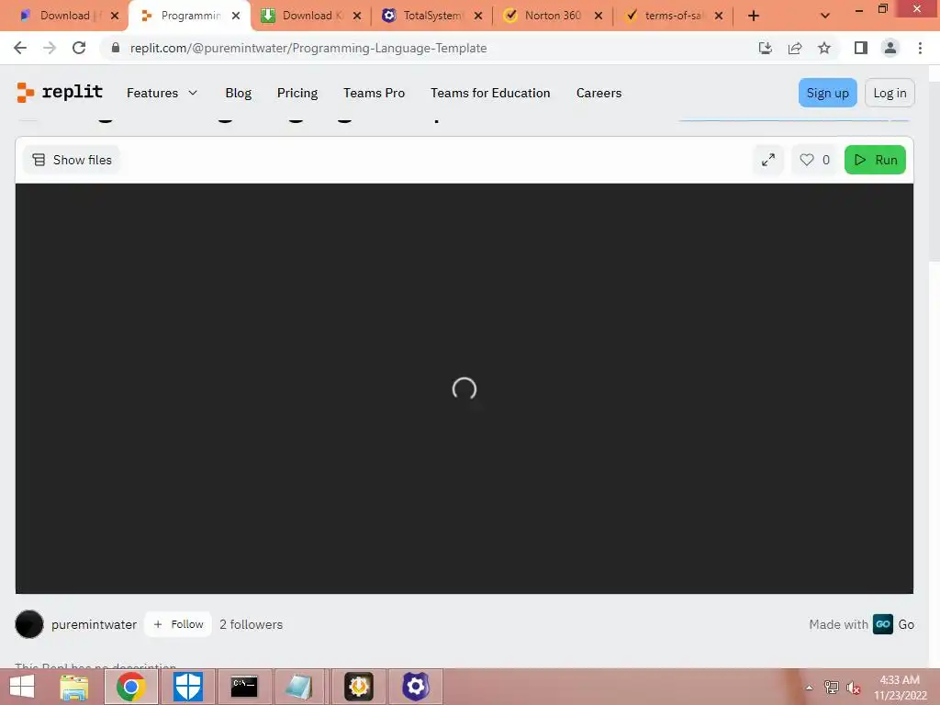This screenshot has height=705, width=940.
Task: Open Command Prompt from taskbar
Action: pyautogui.click(x=244, y=687)
